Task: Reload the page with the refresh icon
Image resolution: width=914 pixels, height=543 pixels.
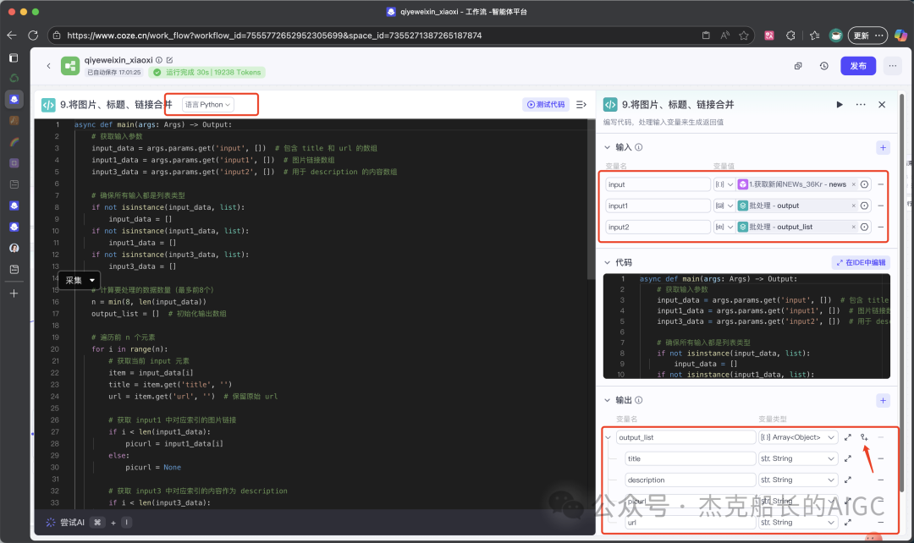Action: tap(33, 36)
